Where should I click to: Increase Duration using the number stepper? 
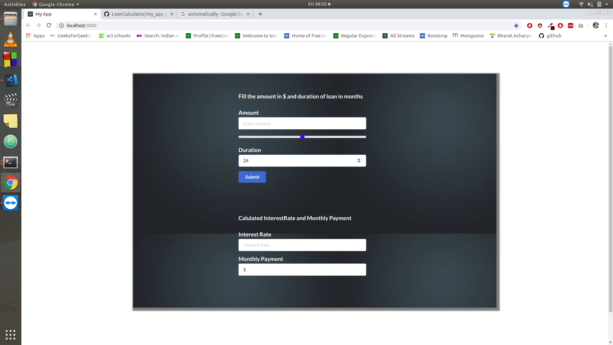pyautogui.click(x=359, y=159)
